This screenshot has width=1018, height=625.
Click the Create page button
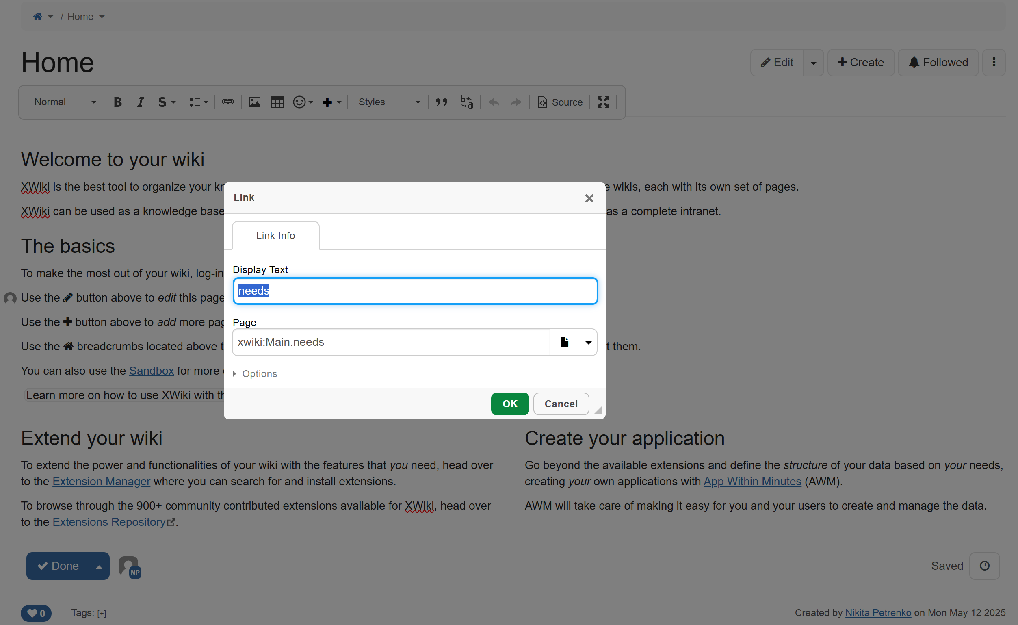click(861, 63)
